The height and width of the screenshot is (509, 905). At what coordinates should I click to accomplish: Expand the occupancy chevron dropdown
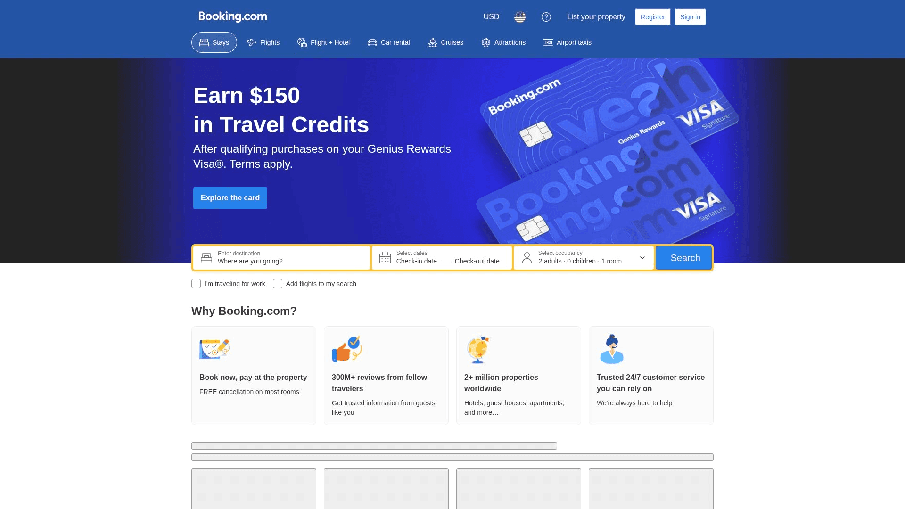click(642, 258)
